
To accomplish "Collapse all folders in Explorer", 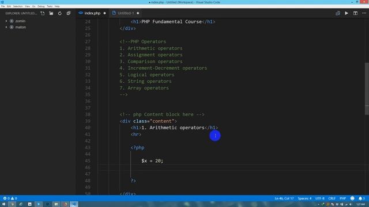I will click(69, 13).
